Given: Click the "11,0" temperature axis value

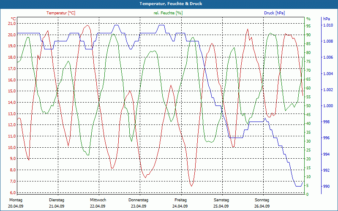Looking at the screenshot, I should tap(12, 136).
